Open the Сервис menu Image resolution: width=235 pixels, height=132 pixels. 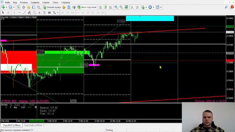tap(46, 3)
